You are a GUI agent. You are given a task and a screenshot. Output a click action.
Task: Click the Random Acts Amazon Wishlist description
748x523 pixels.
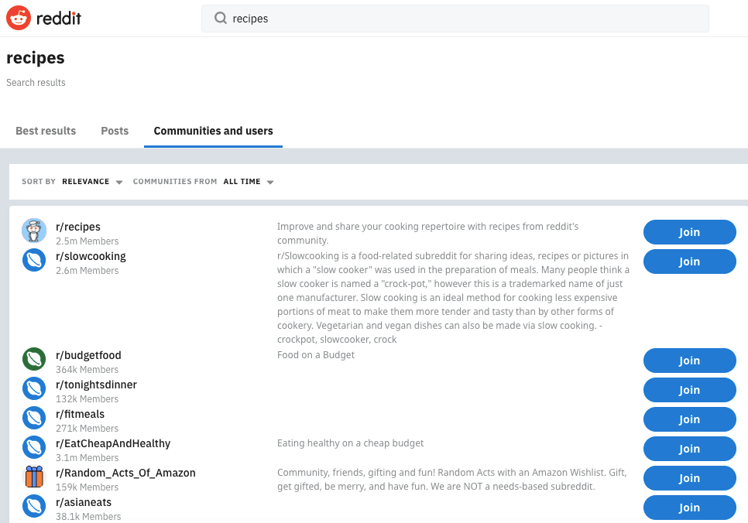451,480
